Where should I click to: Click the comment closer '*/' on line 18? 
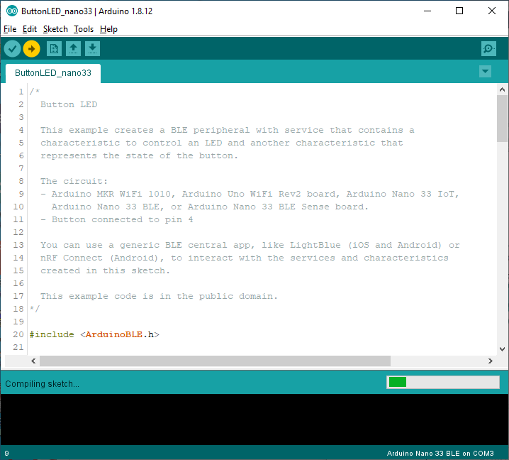35,309
